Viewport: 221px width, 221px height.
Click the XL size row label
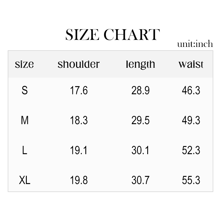[x=25, y=180]
